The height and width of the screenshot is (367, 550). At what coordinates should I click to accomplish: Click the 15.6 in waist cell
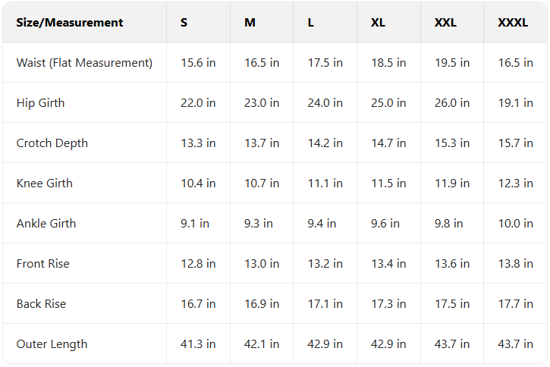(198, 63)
